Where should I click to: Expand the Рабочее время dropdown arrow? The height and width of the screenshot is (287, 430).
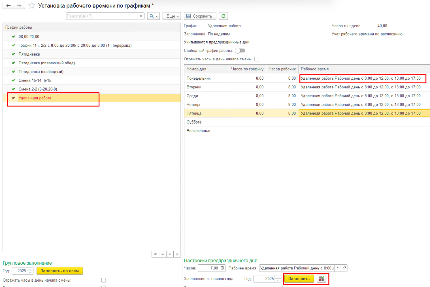(x=337, y=268)
